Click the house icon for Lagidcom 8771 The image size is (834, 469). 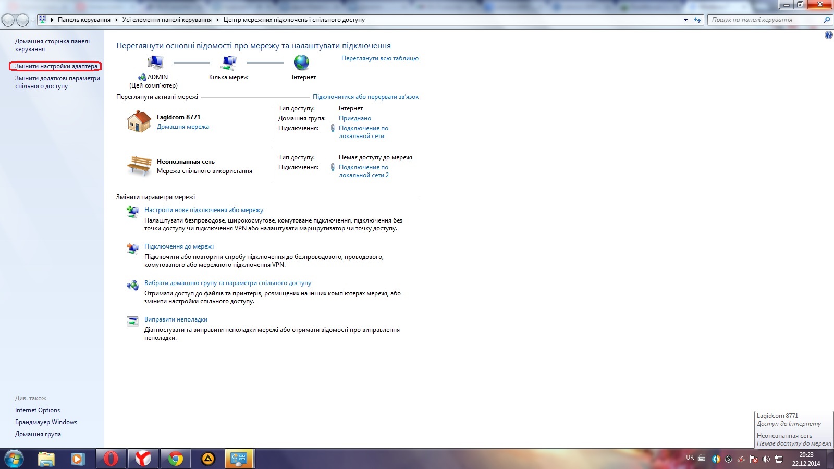click(139, 121)
